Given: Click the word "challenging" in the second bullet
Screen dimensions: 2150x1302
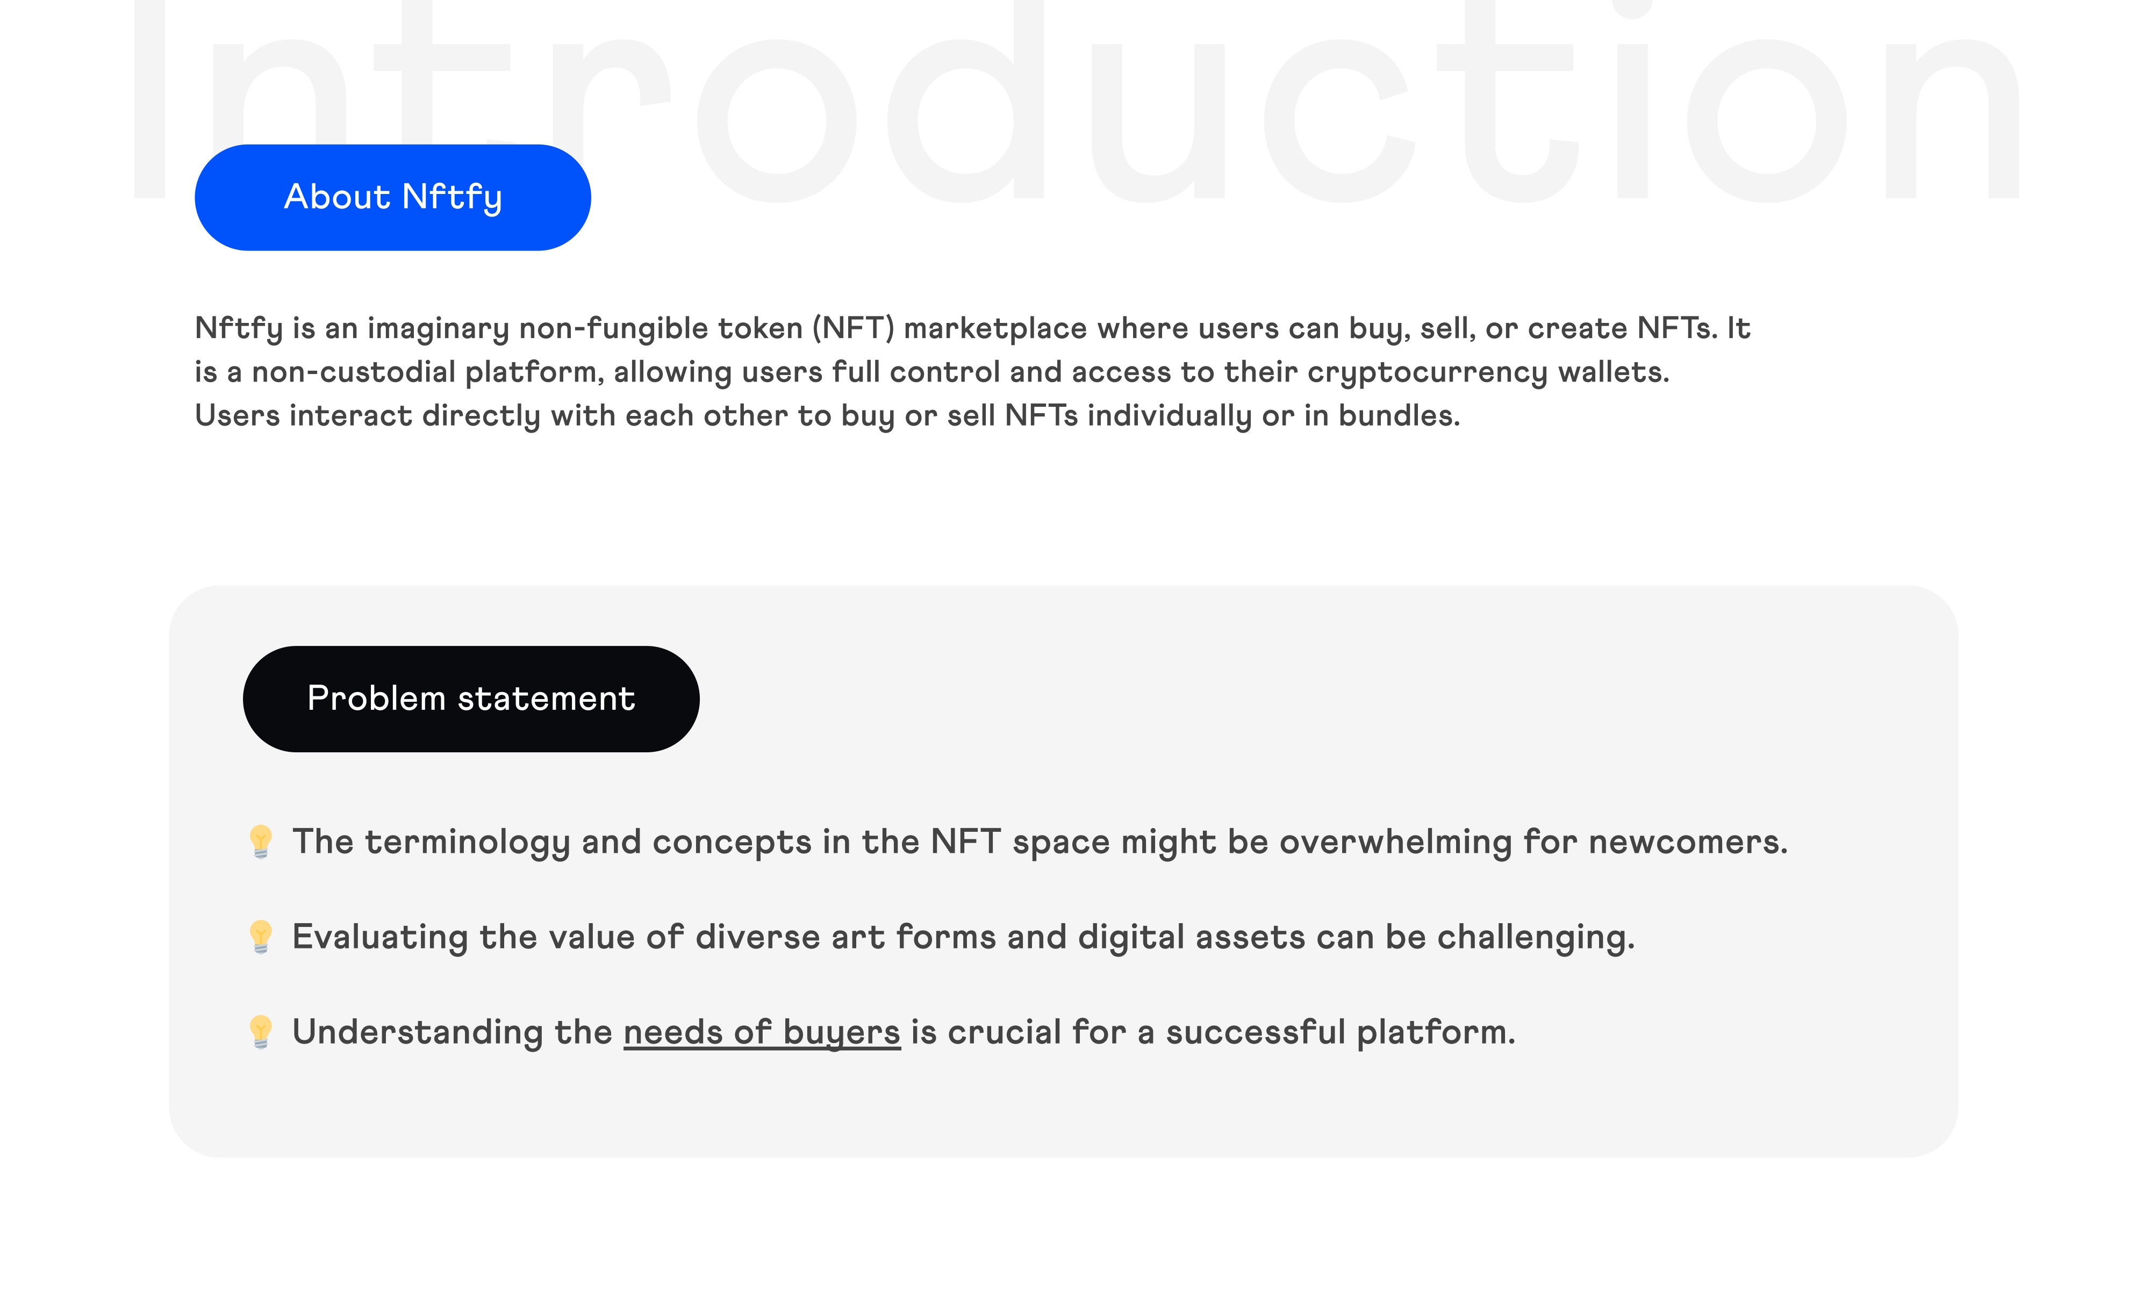Looking at the screenshot, I should point(1535,938).
